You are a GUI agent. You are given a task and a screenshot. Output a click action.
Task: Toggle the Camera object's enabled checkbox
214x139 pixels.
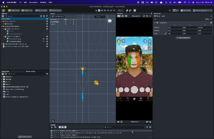point(47,19)
